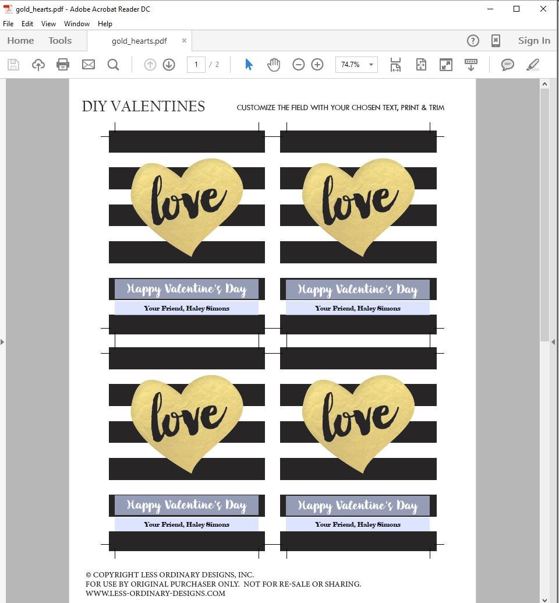Send file by email envelope icon
The height and width of the screenshot is (603, 559).
coord(89,65)
